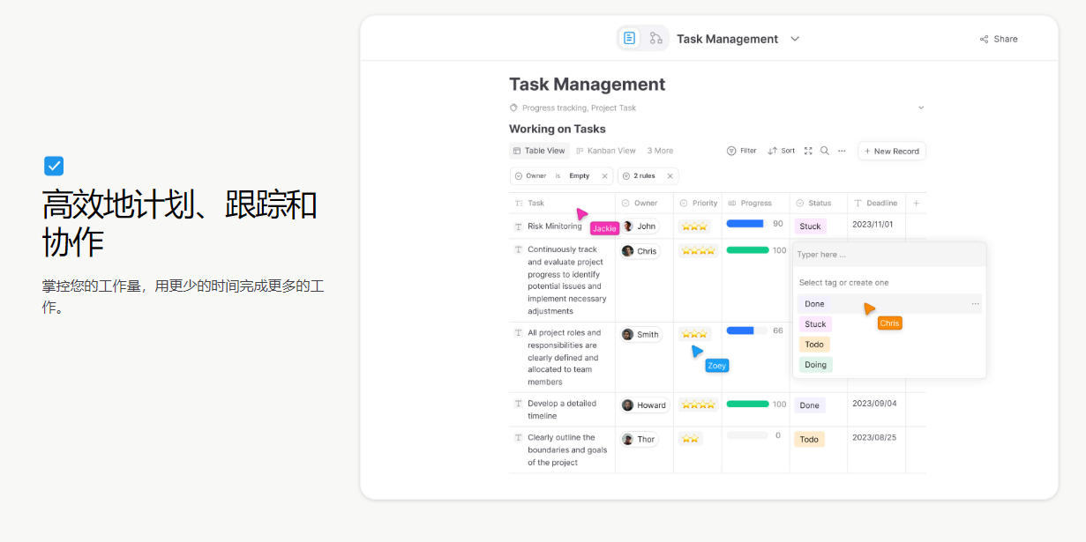Show the "3 More" views

pos(660,151)
